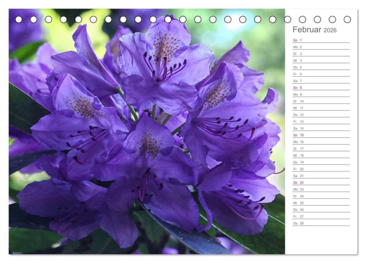This screenshot has height=263, width=366.
Task: Select the So 22 date entry
Action: point(321,182)
